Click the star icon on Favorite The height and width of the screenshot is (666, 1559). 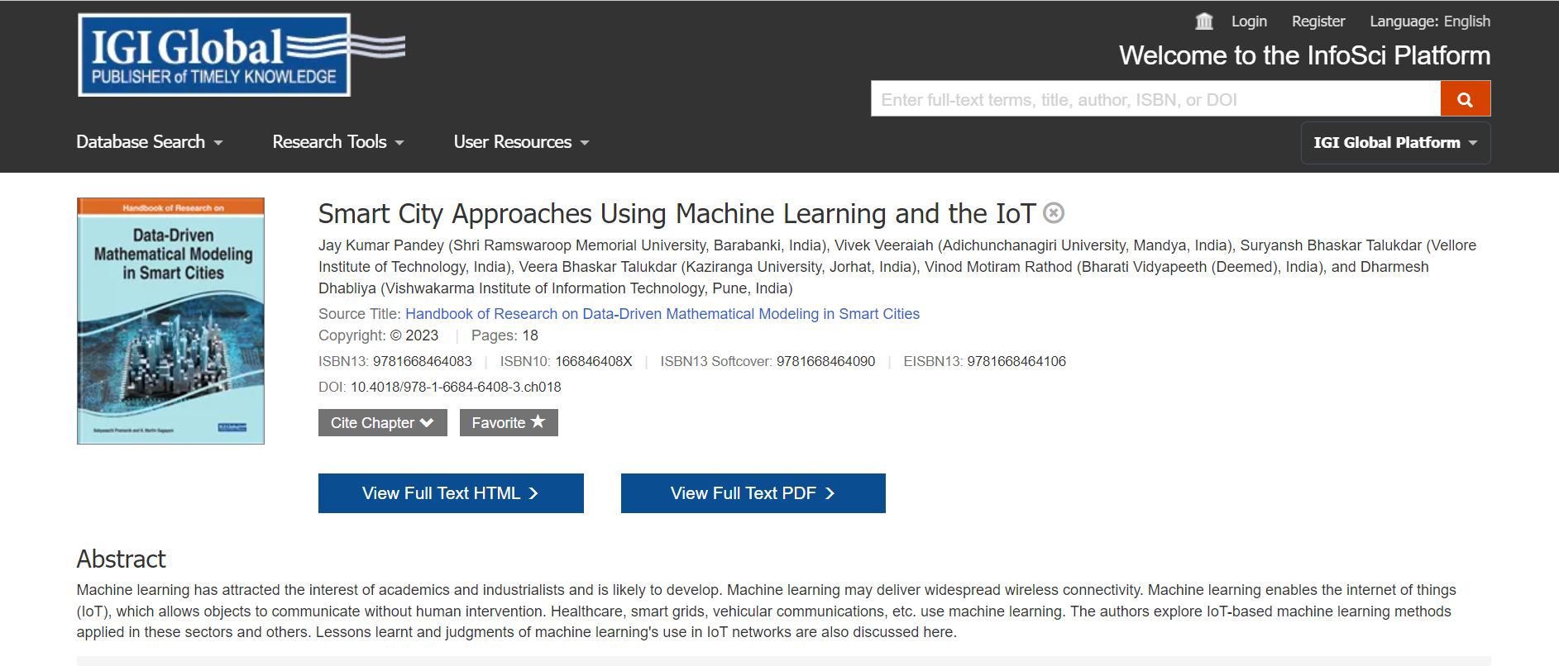(x=538, y=421)
